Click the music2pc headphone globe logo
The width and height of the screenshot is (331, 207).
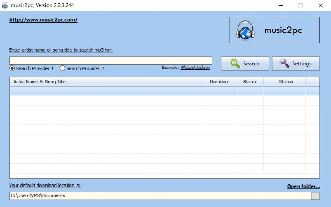pyautogui.click(x=245, y=30)
